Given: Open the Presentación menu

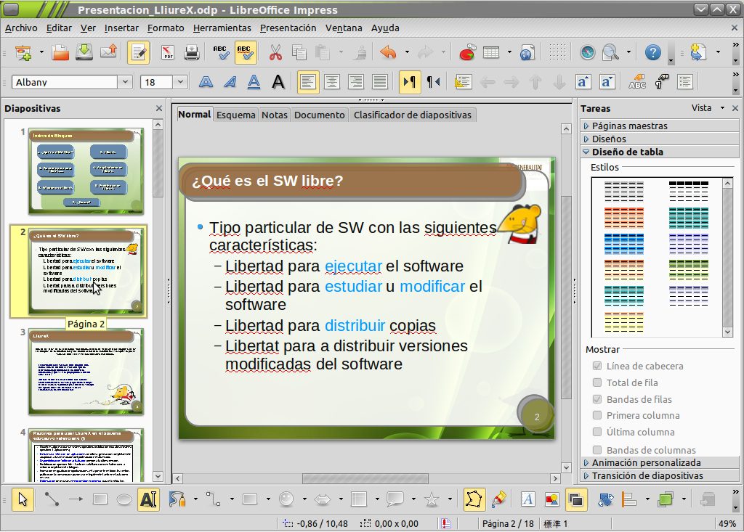Looking at the screenshot, I should pos(287,28).
